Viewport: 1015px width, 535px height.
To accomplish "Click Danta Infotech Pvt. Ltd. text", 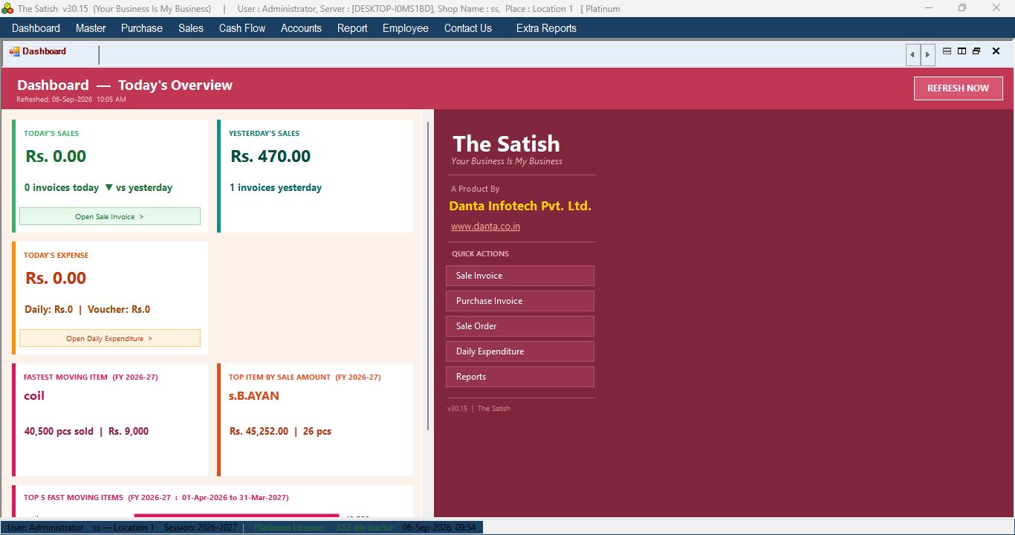I will (x=520, y=206).
